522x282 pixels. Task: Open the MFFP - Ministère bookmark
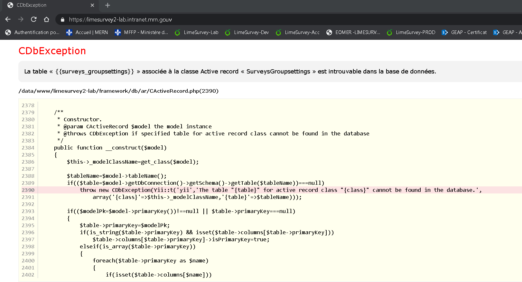141,32
